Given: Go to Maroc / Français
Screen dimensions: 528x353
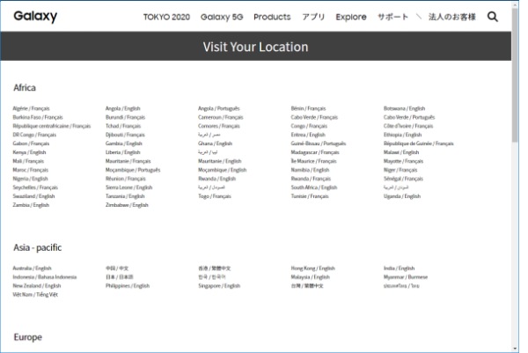Looking at the screenshot, I should pyautogui.click(x=30, y=170).
